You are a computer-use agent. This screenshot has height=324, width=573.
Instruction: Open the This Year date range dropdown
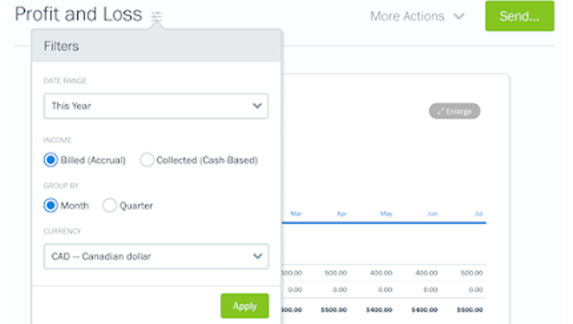point(156,106)
